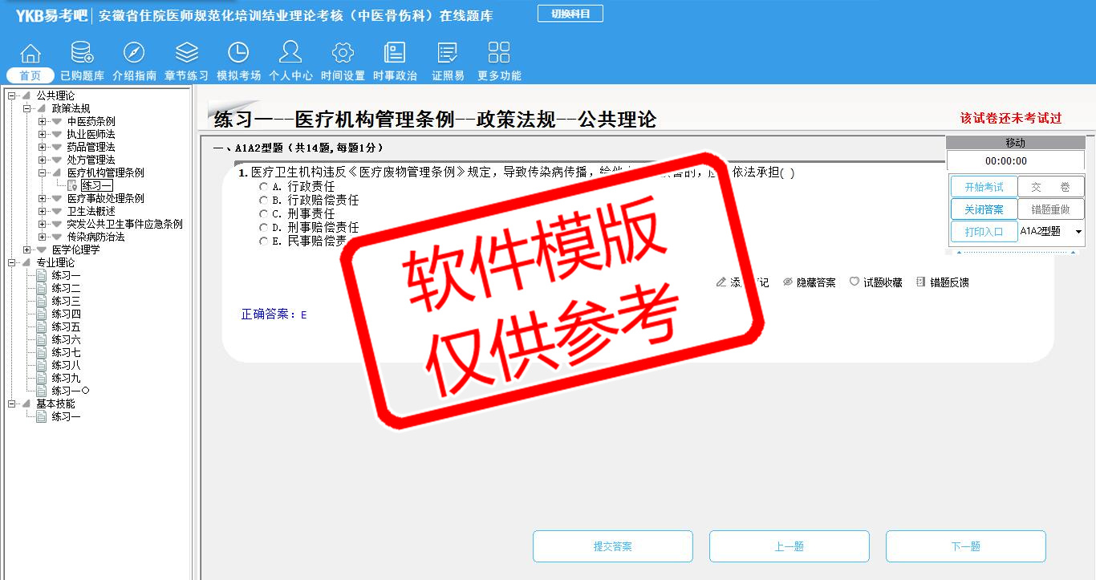Click the 切换科目 button
Viewport: 1096px width, 580px height.
pyautogui.click(x=570, y=14)
